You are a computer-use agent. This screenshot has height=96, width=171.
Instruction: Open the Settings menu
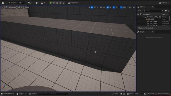tap(164, 3)
